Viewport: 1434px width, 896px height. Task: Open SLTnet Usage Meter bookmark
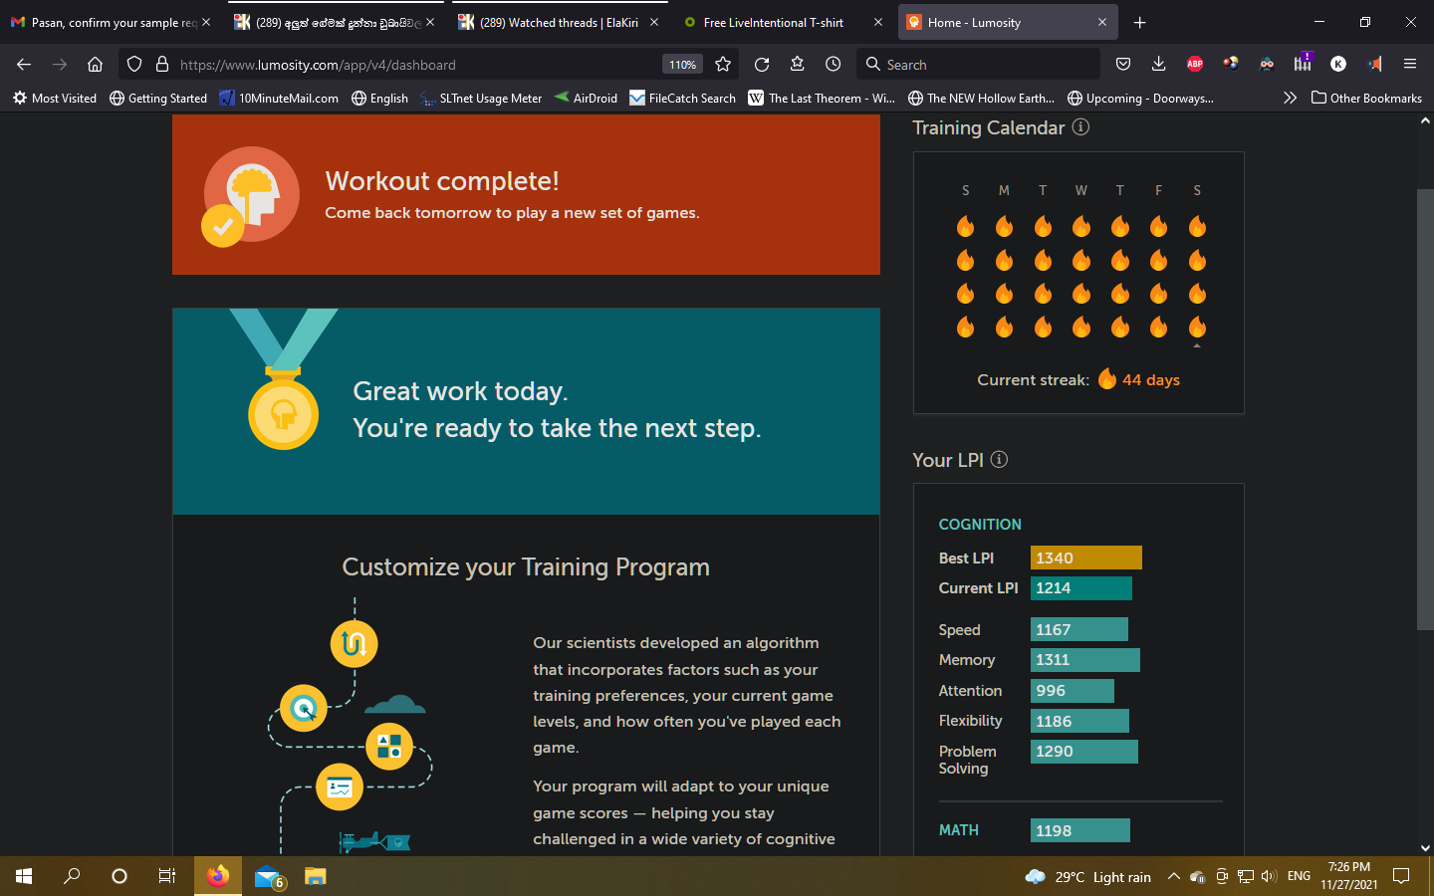[x=481, y=98]
